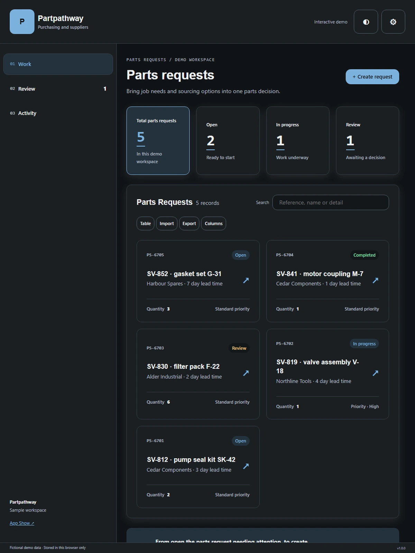Click the v1.0.0 version label
415x553 pixels.
pos(401,548)
